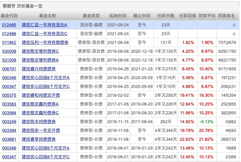The image size is (241, 162).
Task: Open fund code link 003681
Action: click(9, 139)
